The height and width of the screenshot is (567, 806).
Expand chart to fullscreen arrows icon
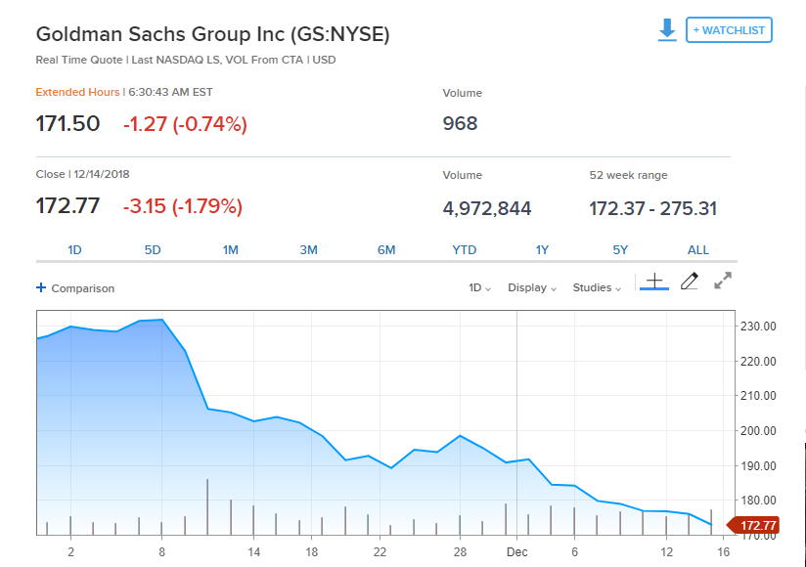tap(723, 281)
